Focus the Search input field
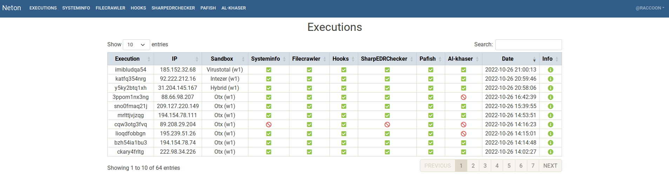 [x=528, y=45]
